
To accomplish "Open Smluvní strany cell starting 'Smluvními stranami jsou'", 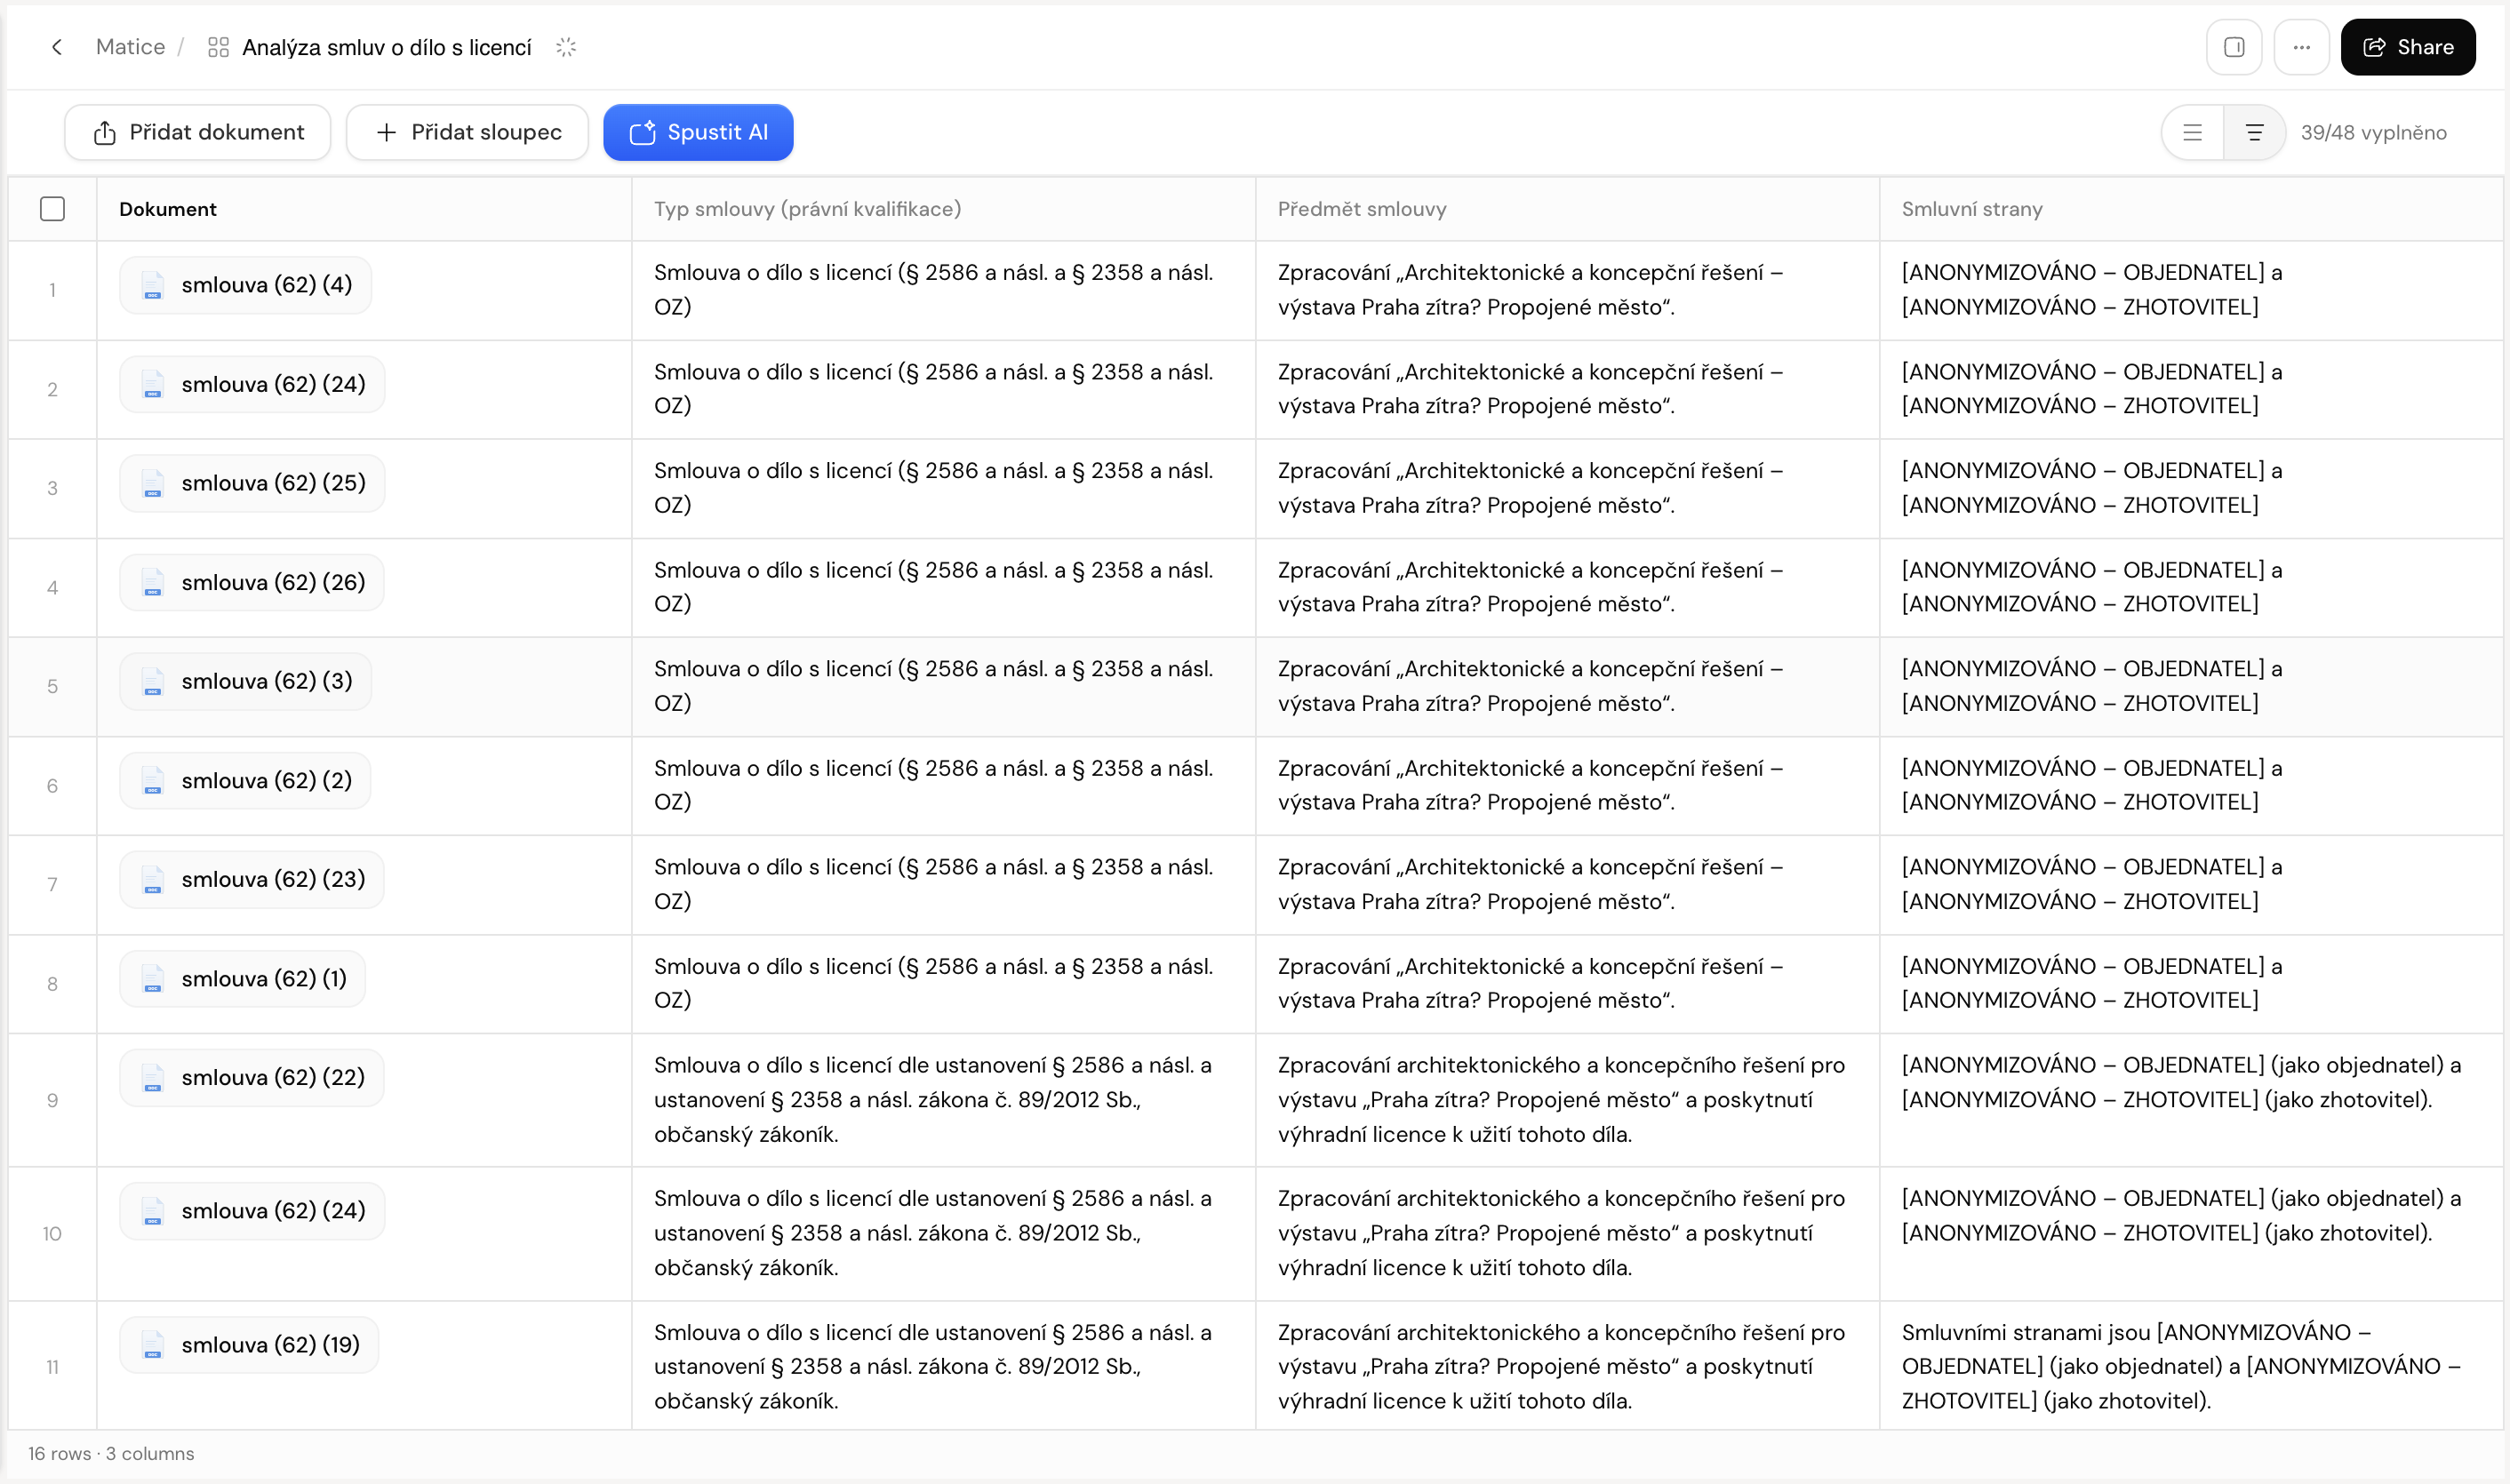I will 2191,1366.
